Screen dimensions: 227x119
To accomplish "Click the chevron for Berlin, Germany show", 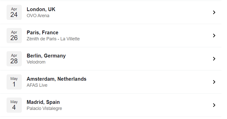I will click(x=214, y=59).
